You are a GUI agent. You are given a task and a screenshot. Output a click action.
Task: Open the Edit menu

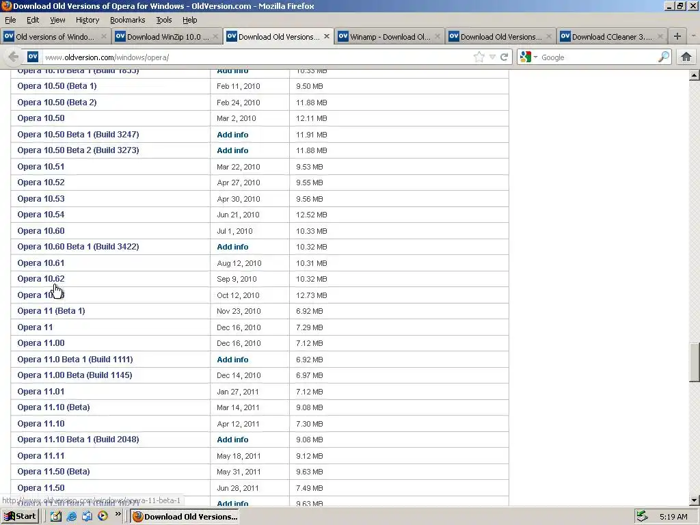pos(33,20)
